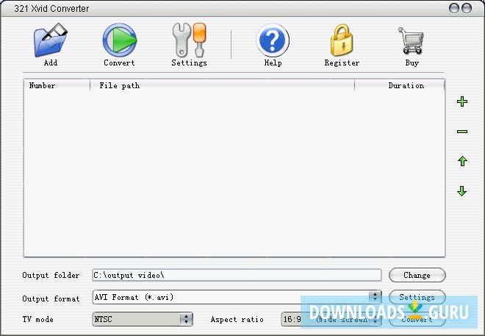Click the bottom Convert button
This screenshot has width=485, height=336.
coord(417,319)
